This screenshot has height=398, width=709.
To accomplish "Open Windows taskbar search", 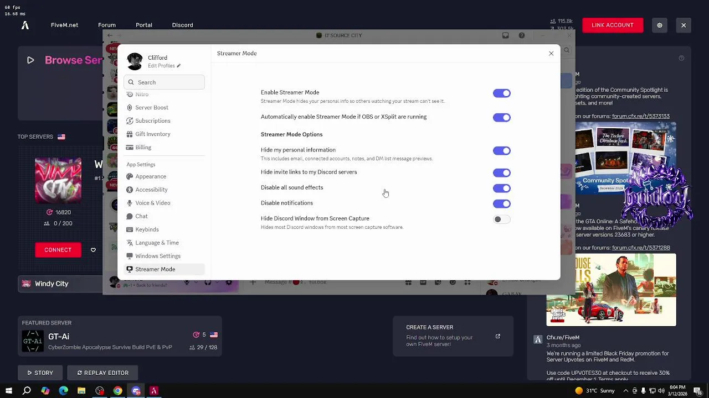I will [x=27, y=391].
